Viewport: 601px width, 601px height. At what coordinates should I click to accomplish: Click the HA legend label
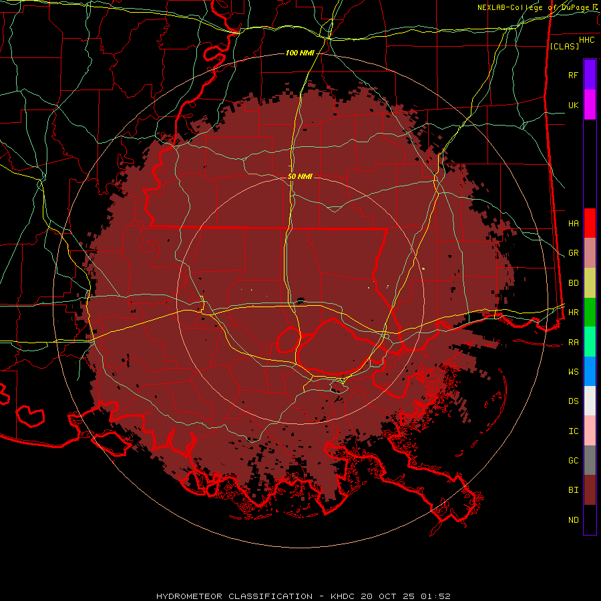[573, 224]
